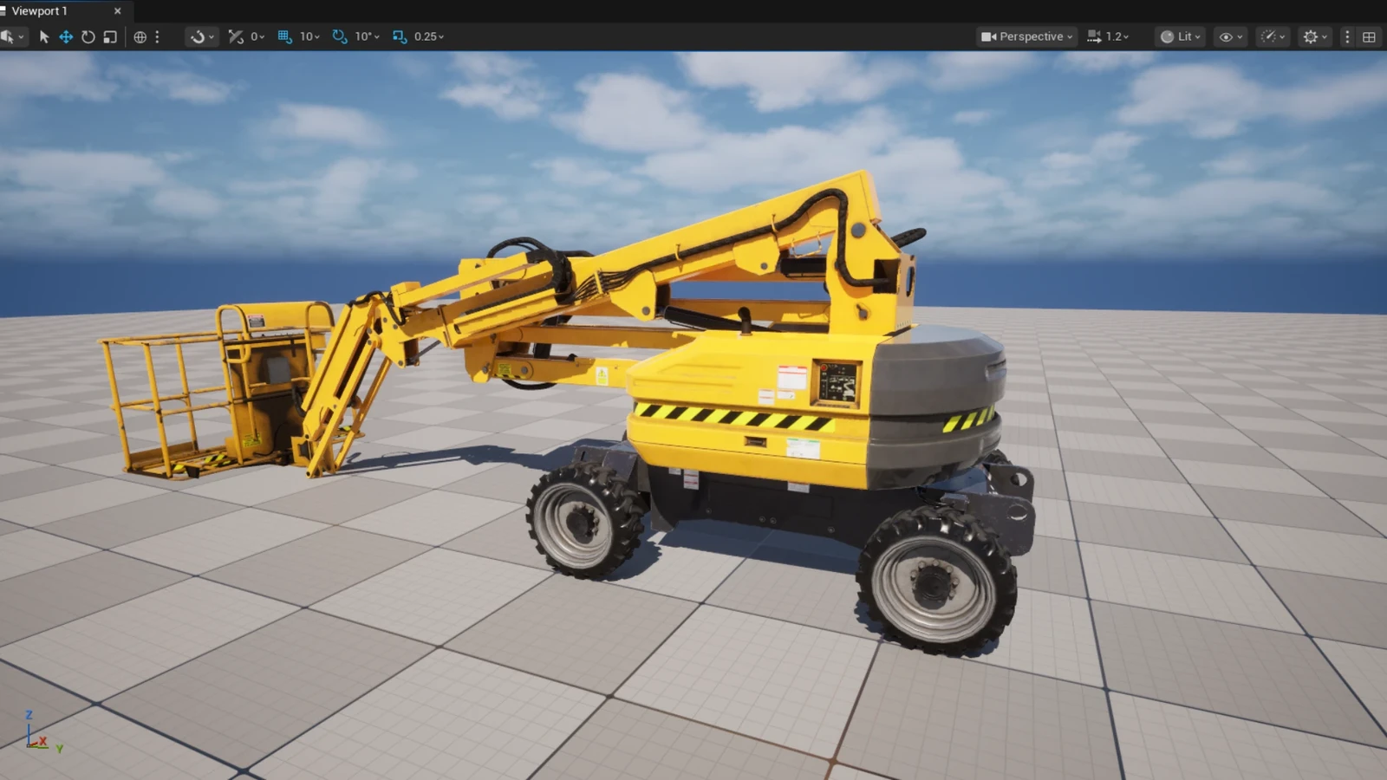Activate the Rotate tool
Viewport: 1387px width, 780px height.
pyautogui.click(x=88, y=36)
